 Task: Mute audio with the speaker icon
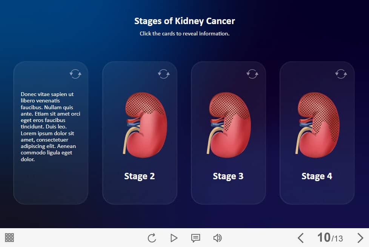[217, 238]
